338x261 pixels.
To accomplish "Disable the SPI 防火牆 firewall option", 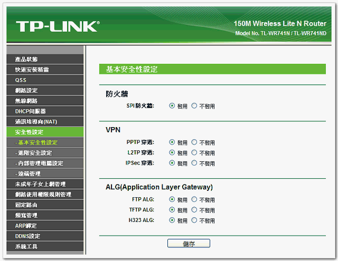I will 194,106.
